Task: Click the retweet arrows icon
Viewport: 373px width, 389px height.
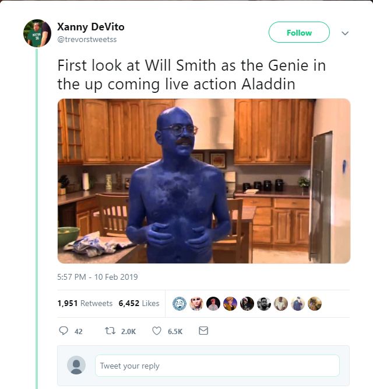Action: [x=110, y=331]
